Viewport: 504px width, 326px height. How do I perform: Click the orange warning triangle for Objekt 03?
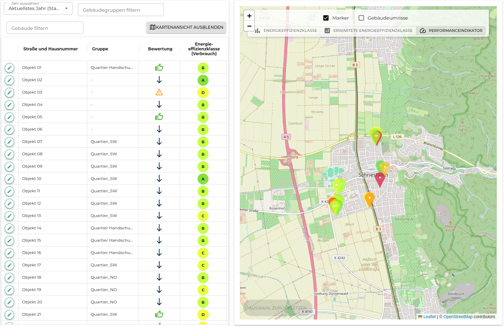tap(159, 92)
